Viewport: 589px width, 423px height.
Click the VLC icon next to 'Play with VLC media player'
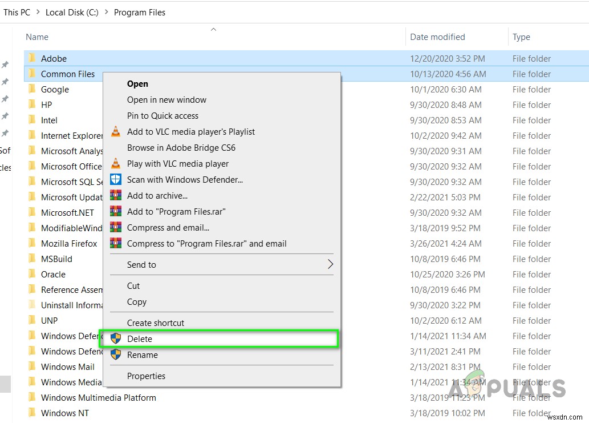click(116, 163)
